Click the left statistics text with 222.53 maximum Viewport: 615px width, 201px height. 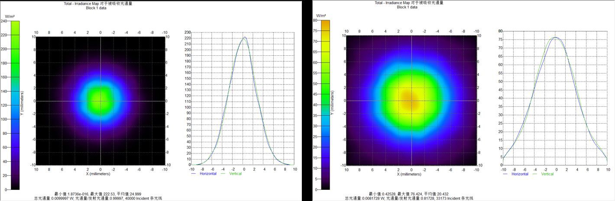tap(99, 194)
